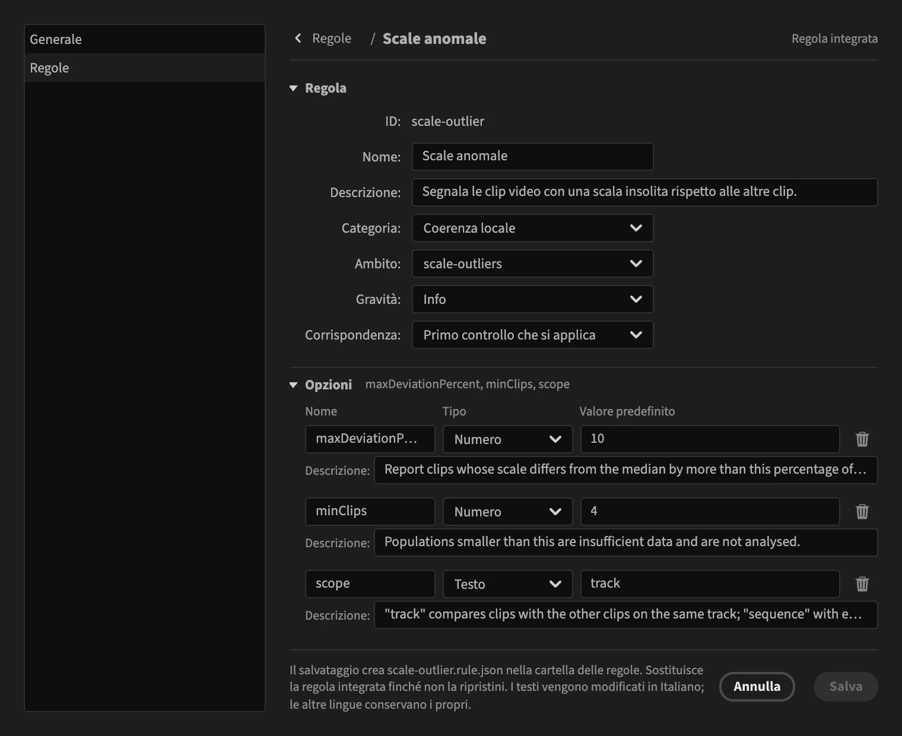Collapse the Opzioni section

point(293,385)
